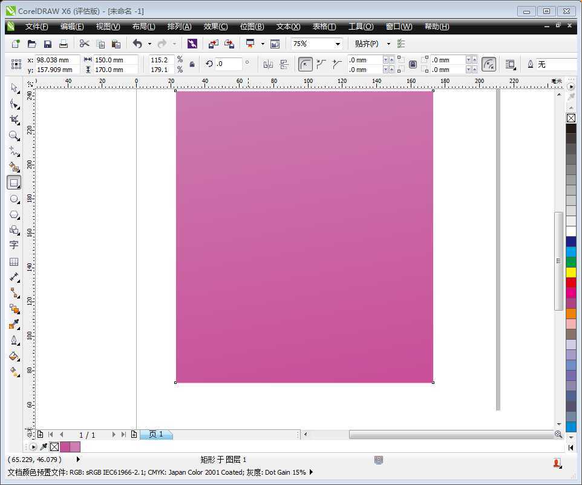The height and width of the screenshot is (485, 582).
Task: Switch to the 页 1 page tab
Action: 156,434
